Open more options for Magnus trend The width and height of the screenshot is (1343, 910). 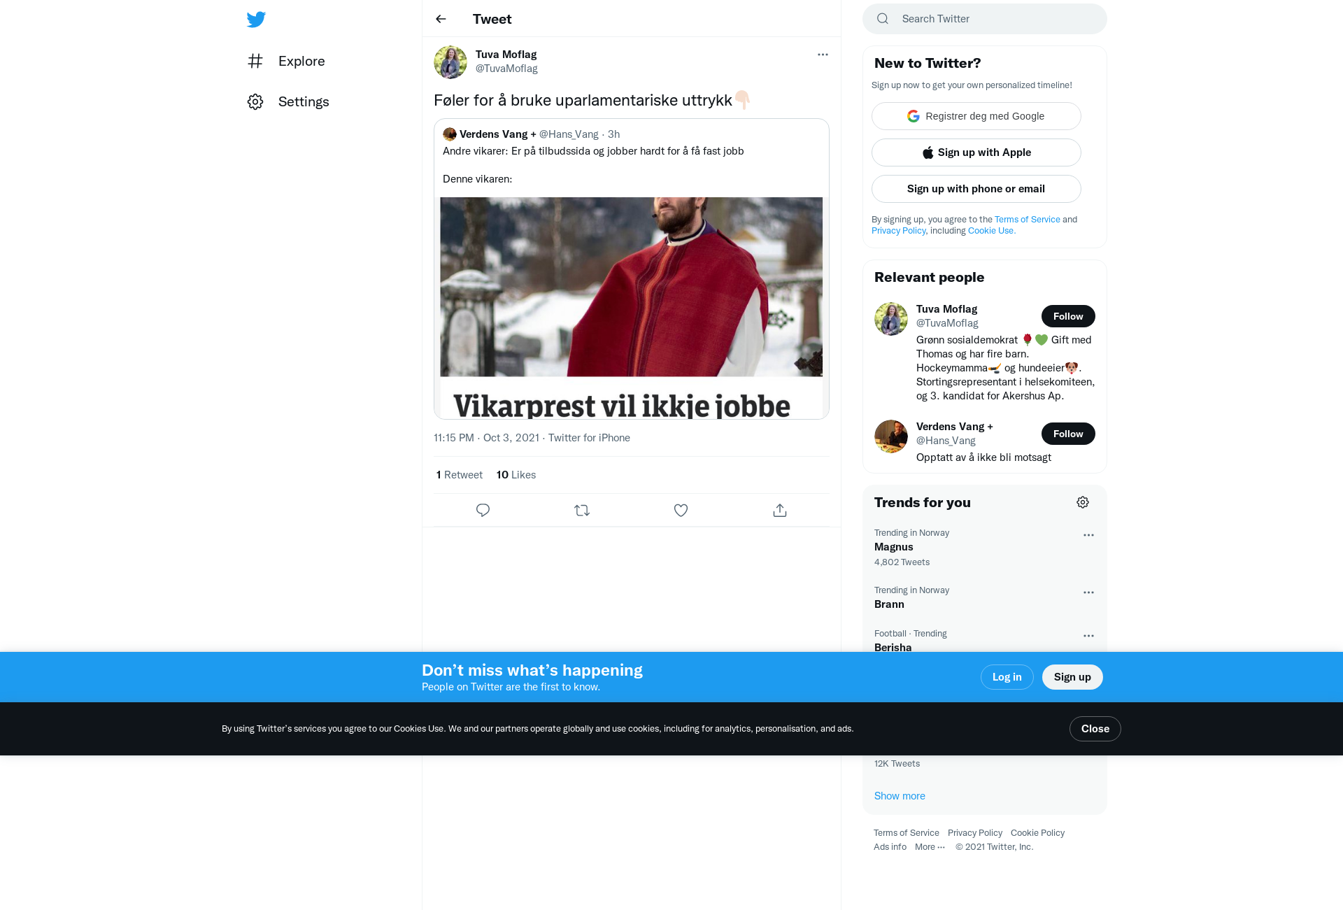[x=1088, y=535]
